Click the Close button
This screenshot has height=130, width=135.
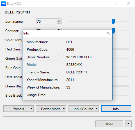tap(109, 124)
